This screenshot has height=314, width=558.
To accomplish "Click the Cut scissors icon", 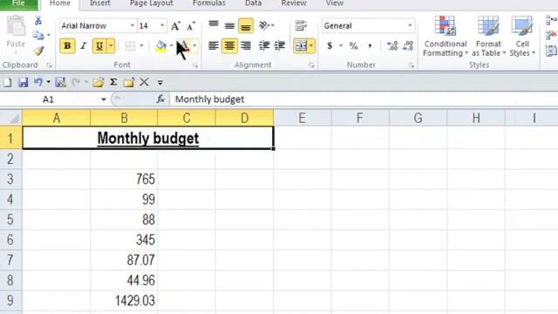I will (38, 21).
